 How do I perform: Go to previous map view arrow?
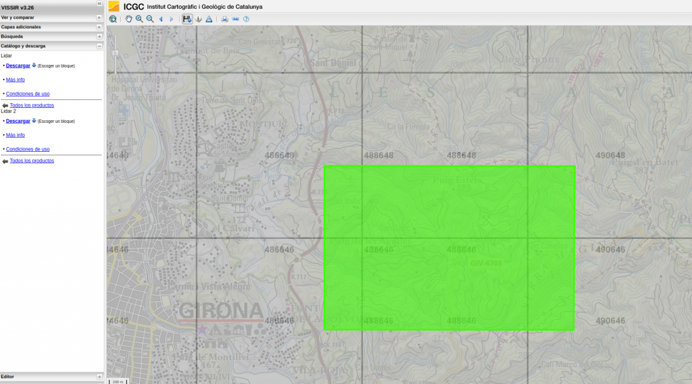[x=161, y=19]
